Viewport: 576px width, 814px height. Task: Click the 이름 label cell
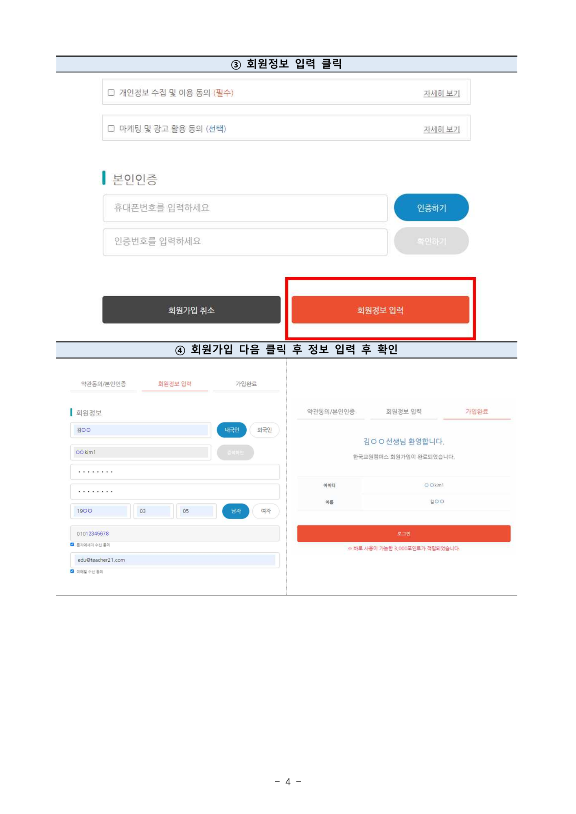(329, 502)
